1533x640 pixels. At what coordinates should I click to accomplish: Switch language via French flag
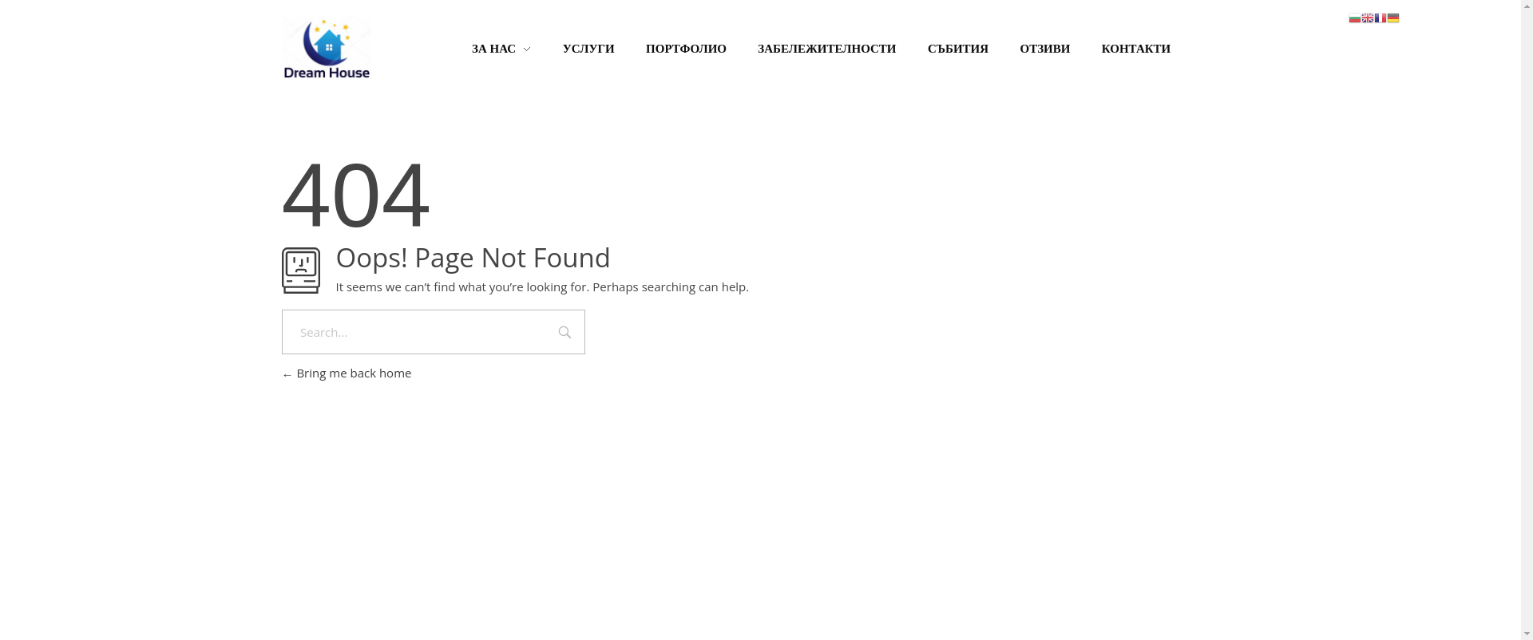[1380, 18]
